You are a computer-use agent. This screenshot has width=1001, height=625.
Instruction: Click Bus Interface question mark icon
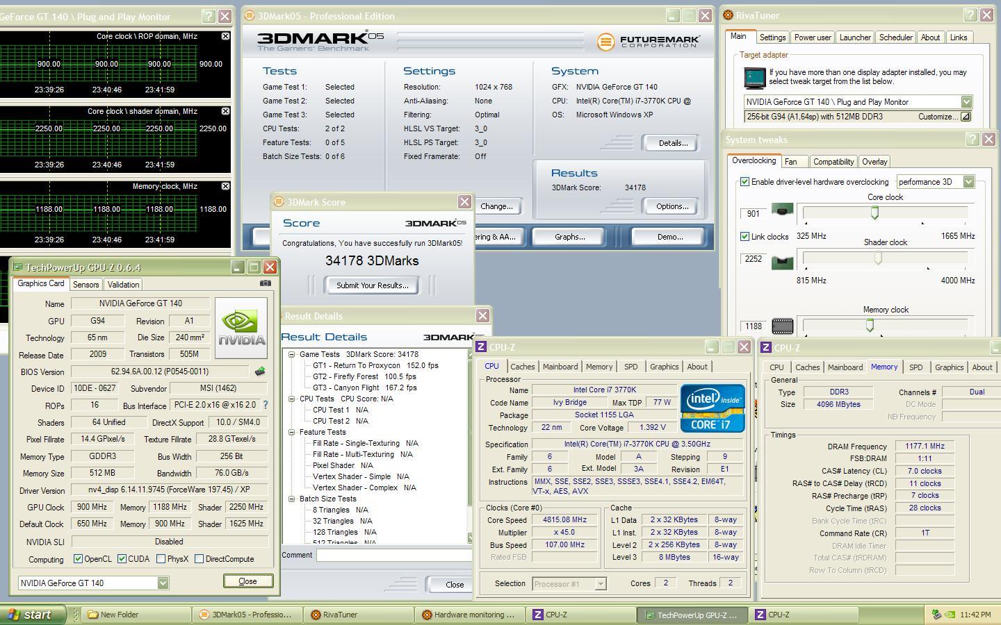click(265, 404)
